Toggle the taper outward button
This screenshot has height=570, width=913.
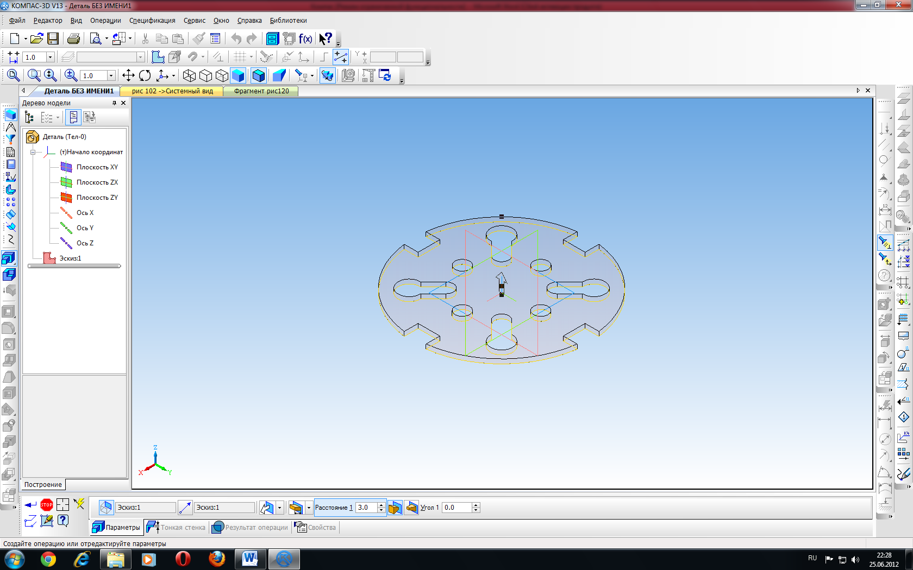(x=395, y=508)
